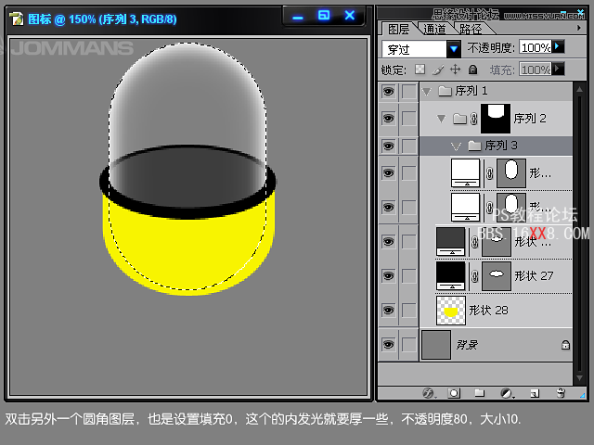Click the delete layer trash icon

click(560, 393)
